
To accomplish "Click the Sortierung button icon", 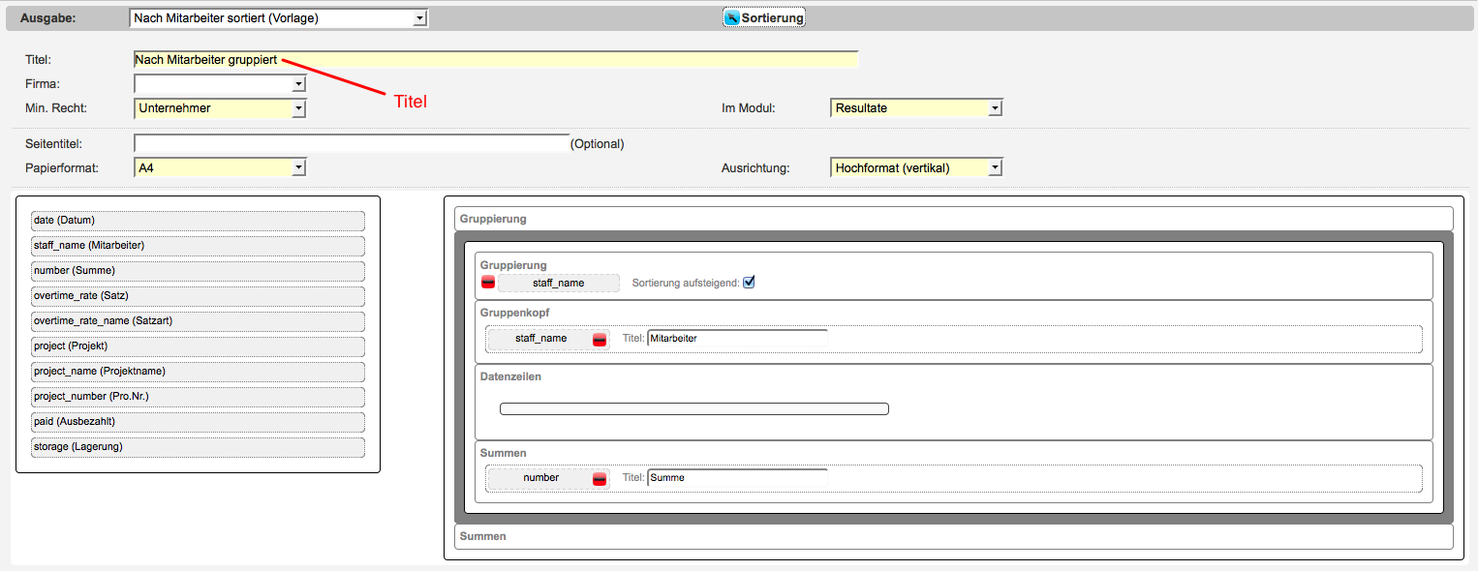I will 732,18.
